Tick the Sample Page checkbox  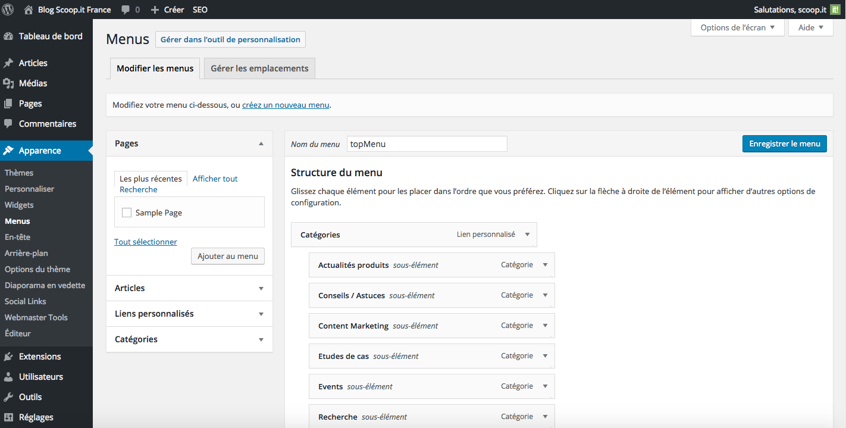coord(127,213)
